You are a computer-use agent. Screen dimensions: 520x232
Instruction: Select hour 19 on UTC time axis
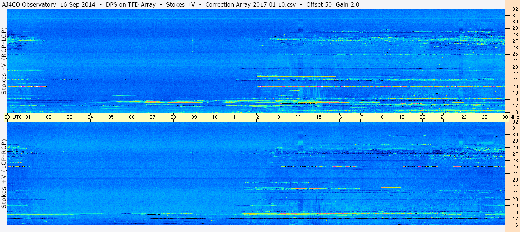pyautogui.click(x=401, y=117)
